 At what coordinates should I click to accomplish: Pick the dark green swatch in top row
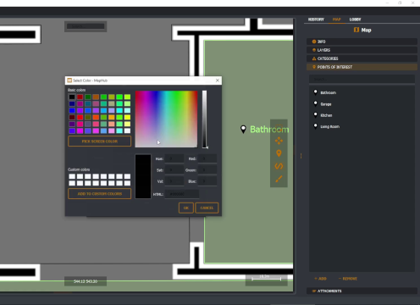pyautogui.click(x=88, y=97)
